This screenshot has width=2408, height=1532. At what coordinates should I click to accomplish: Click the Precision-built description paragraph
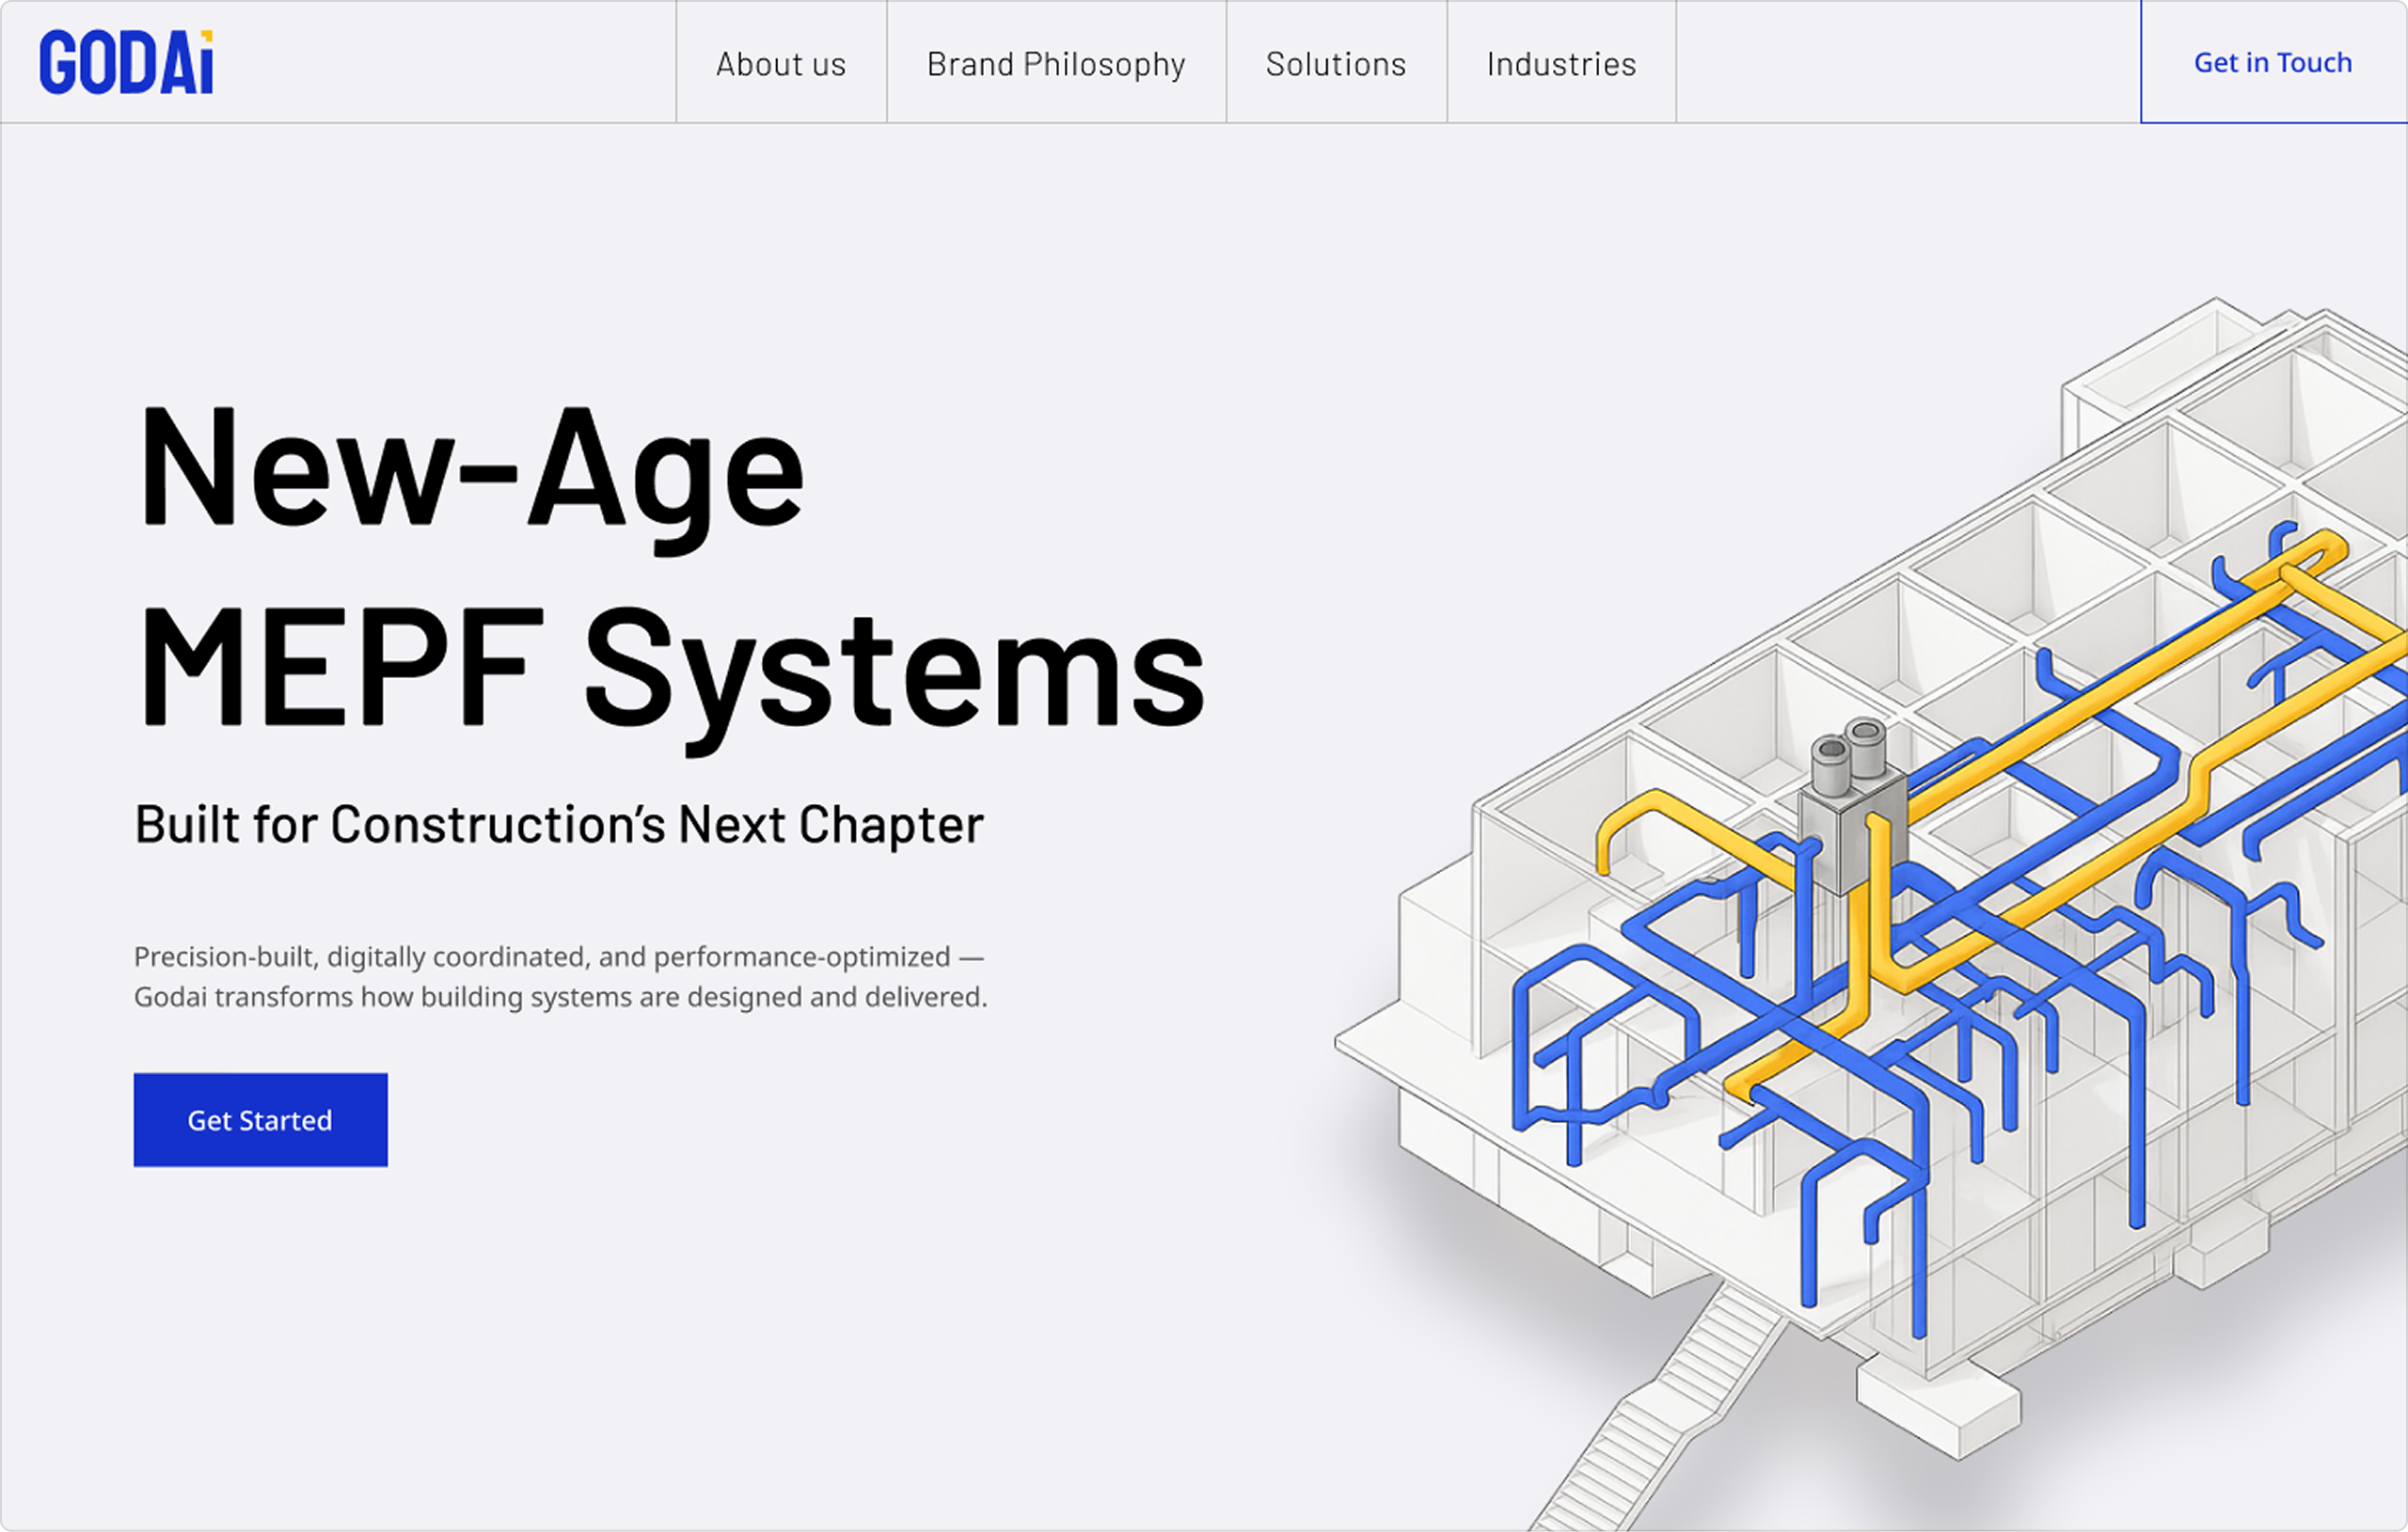[560, 977]
